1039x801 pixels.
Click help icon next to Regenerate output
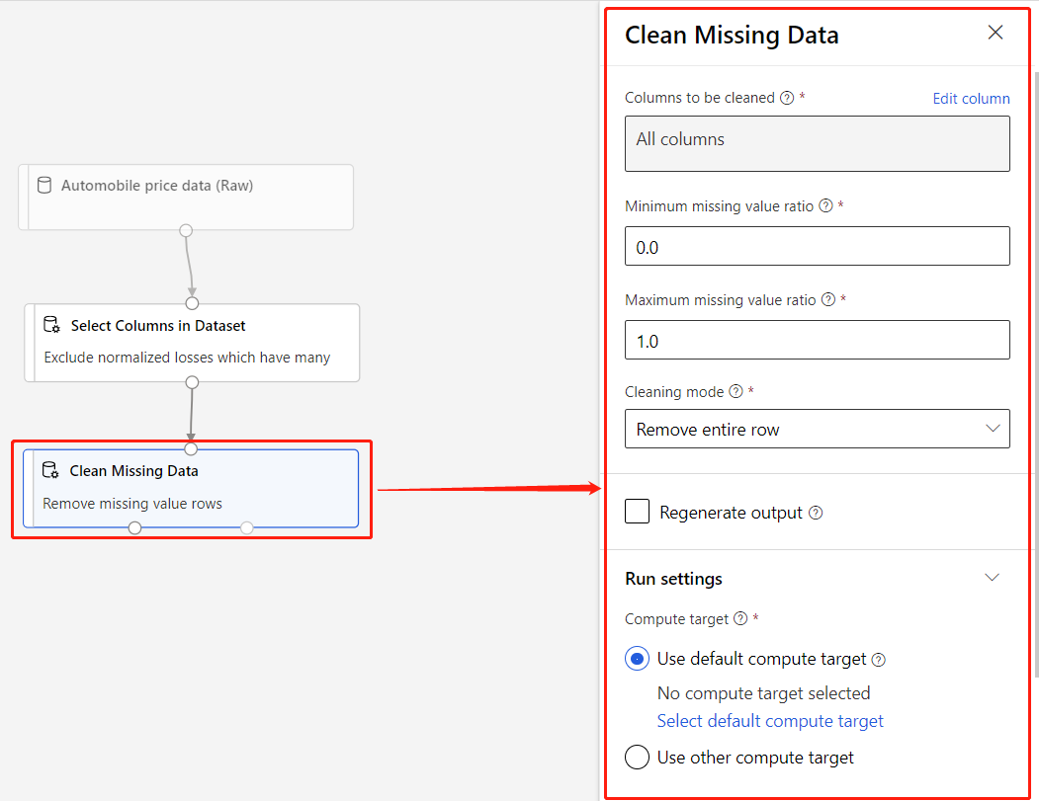816,513
